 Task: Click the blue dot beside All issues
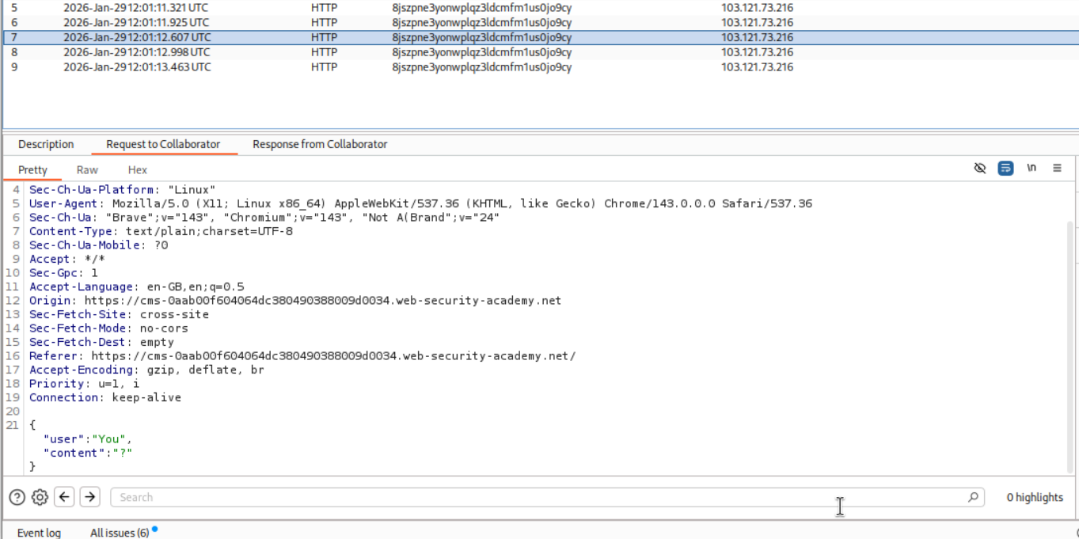[x=154, y=529]
